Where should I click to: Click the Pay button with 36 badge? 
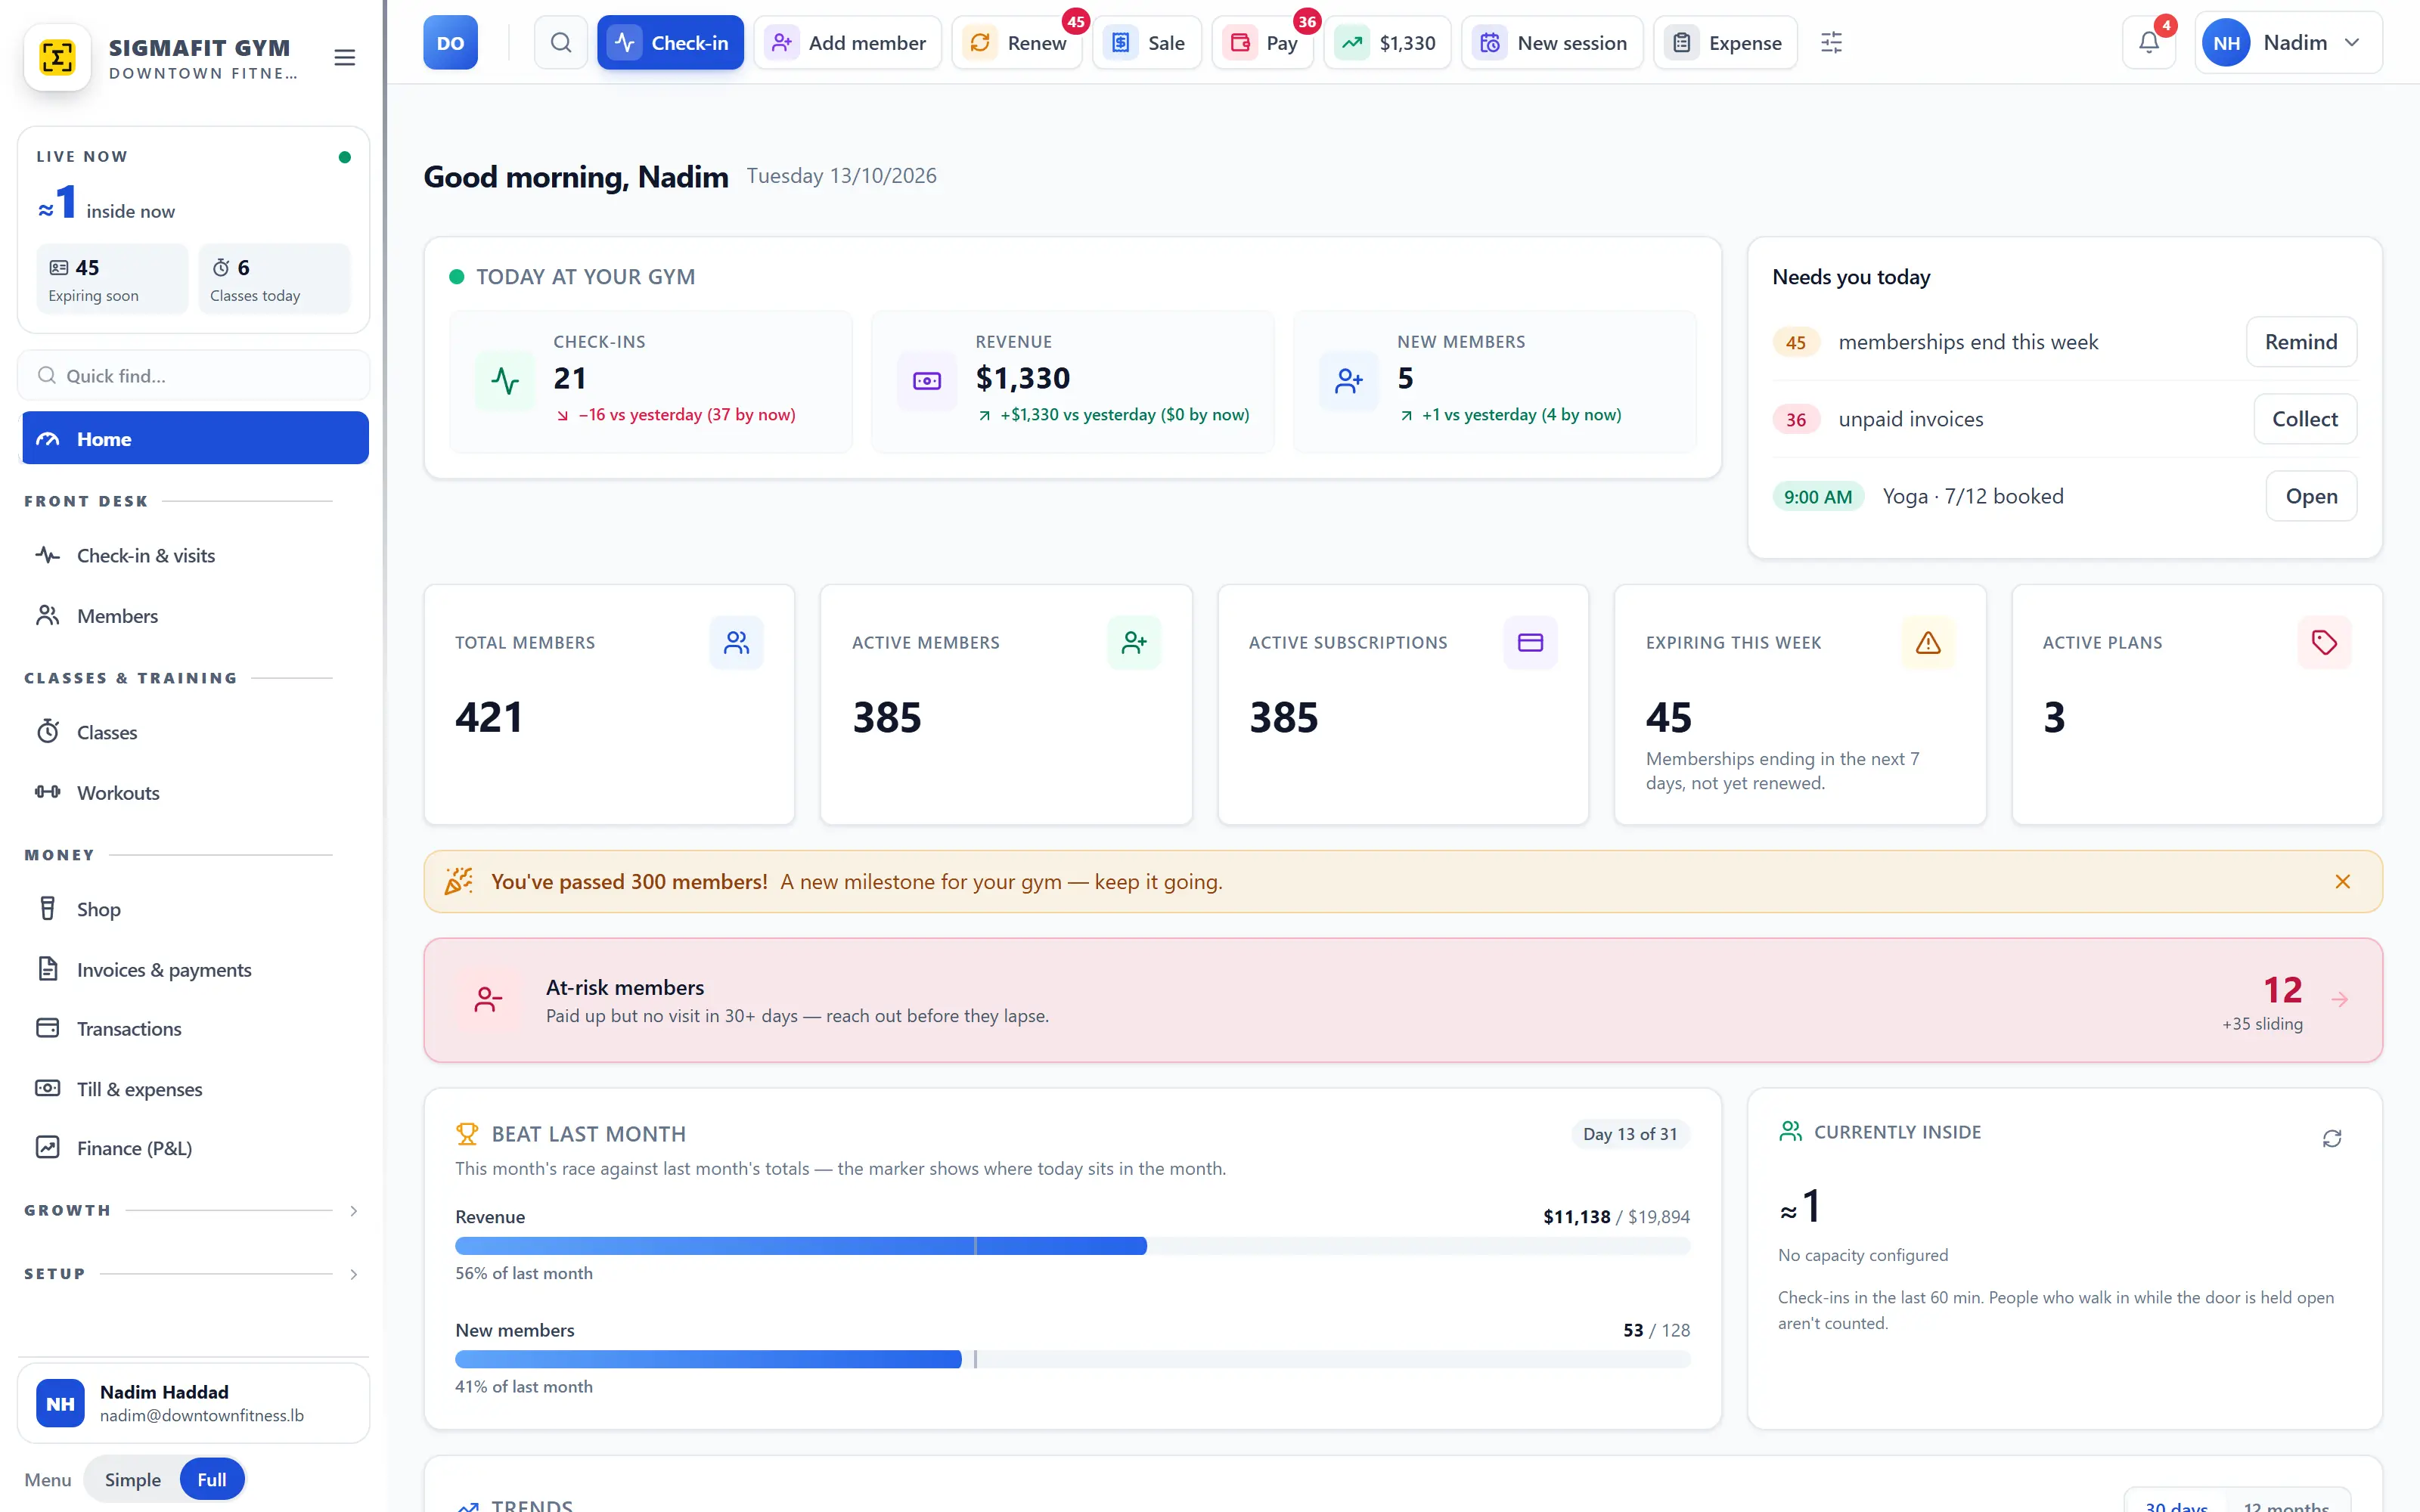tap(1263, 43)
